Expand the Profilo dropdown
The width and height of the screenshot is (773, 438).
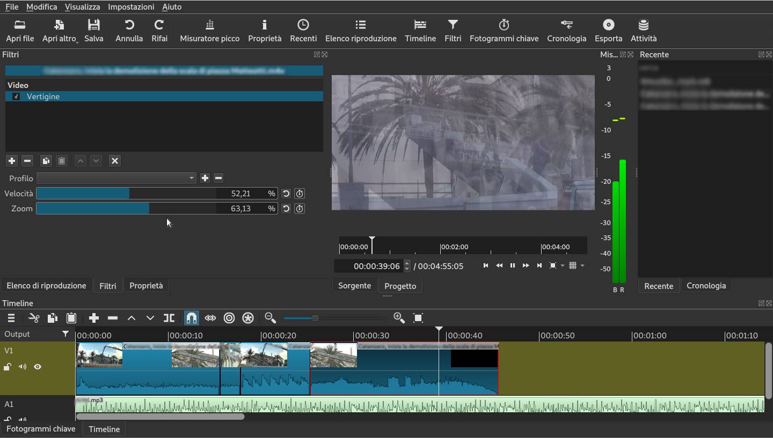tap(116, 178)
